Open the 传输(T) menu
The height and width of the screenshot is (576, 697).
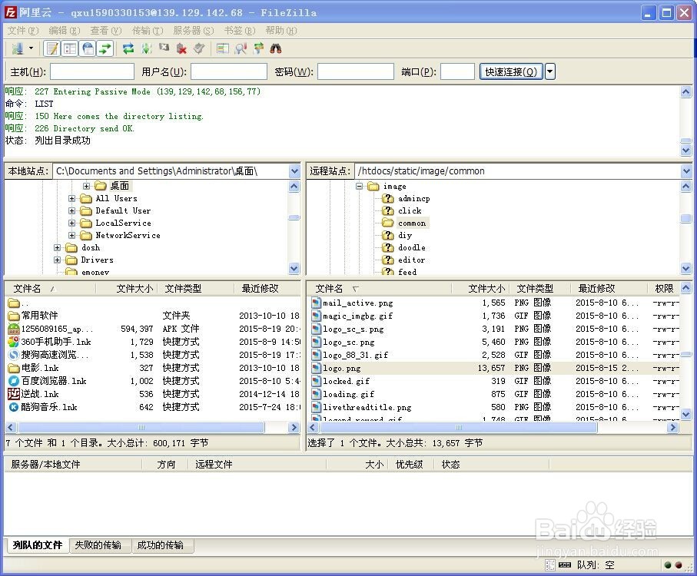tap(148, 31)
